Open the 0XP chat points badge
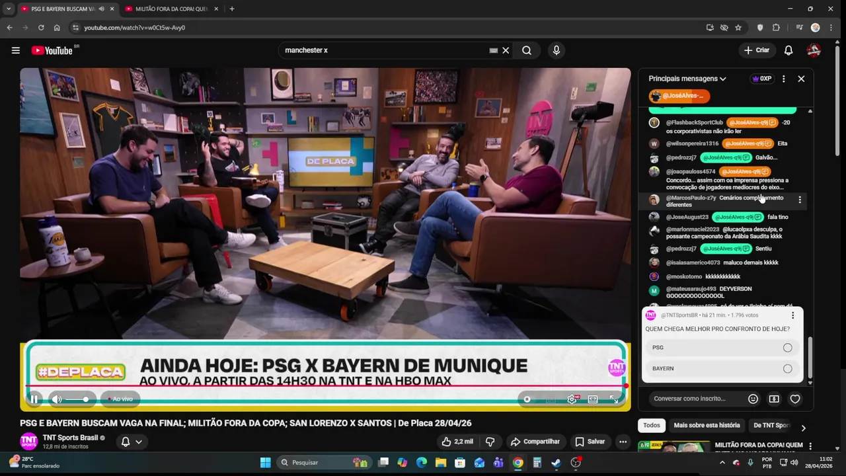 pos(762,79)
